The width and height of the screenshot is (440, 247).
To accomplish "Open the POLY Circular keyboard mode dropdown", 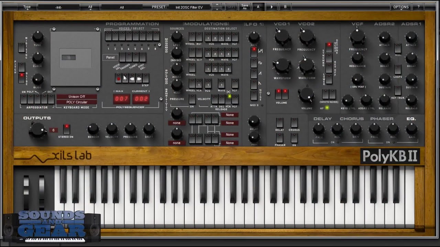I will coord(77,102).
